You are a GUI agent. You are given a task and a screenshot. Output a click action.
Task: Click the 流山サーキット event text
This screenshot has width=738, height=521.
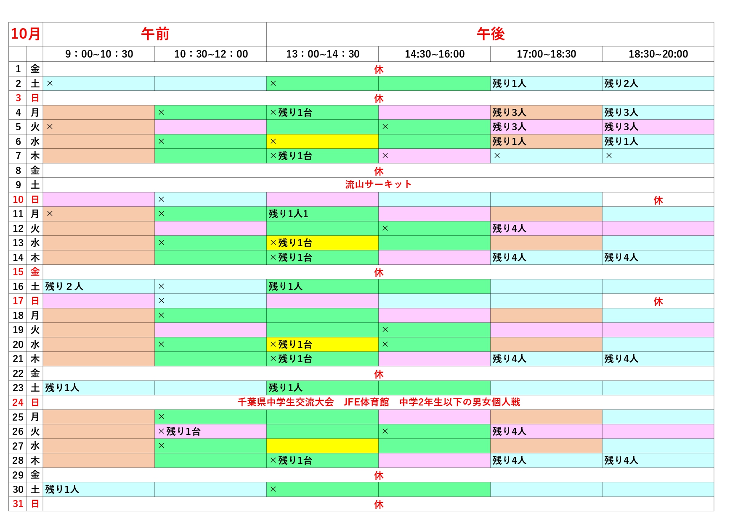[378, 184]
